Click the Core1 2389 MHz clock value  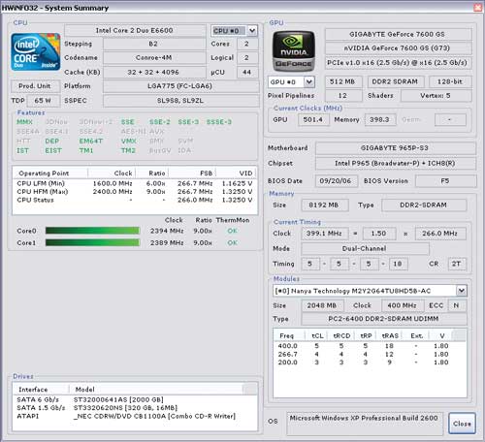[167, 242]
